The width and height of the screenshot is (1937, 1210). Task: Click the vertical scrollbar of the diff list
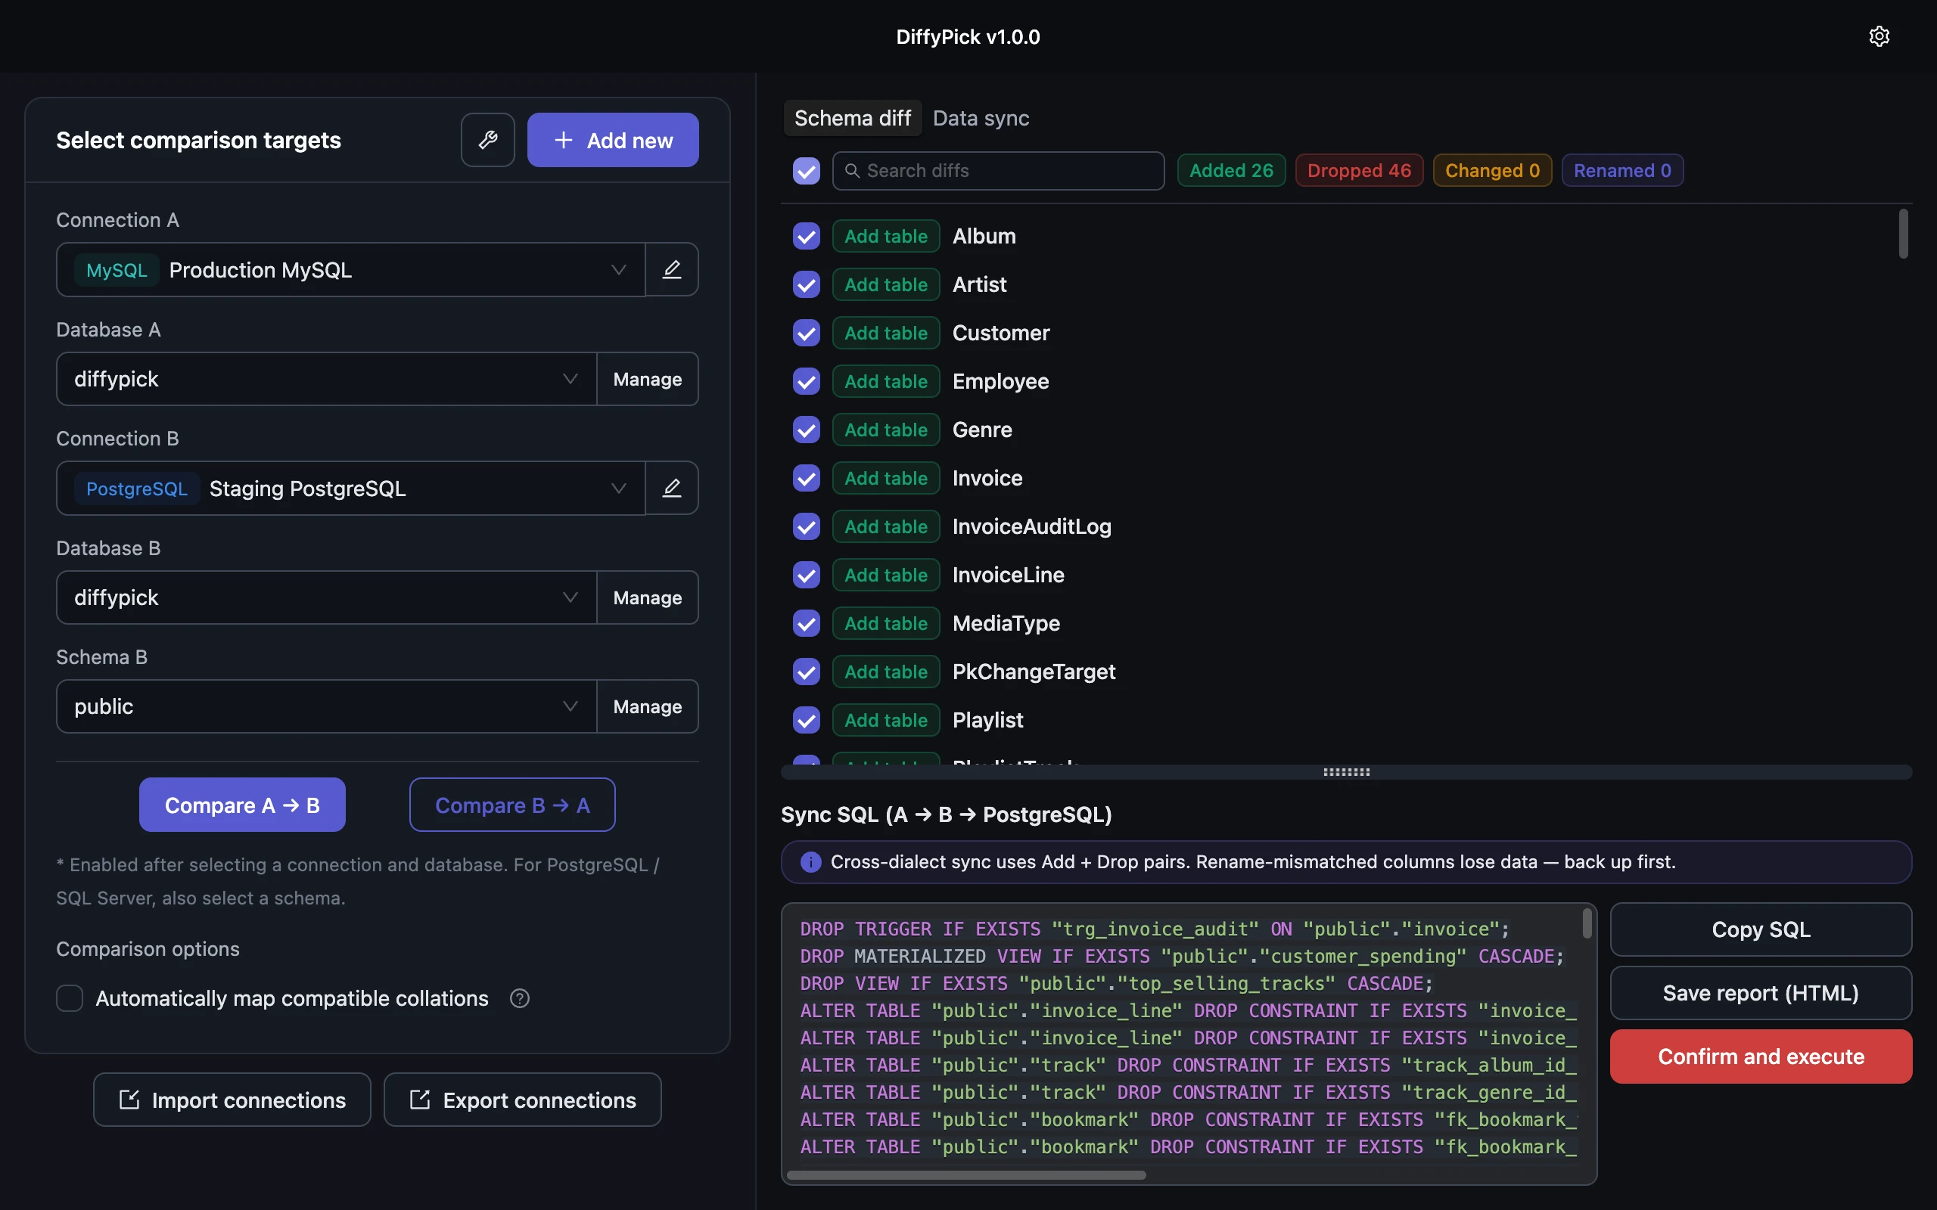1904,234
